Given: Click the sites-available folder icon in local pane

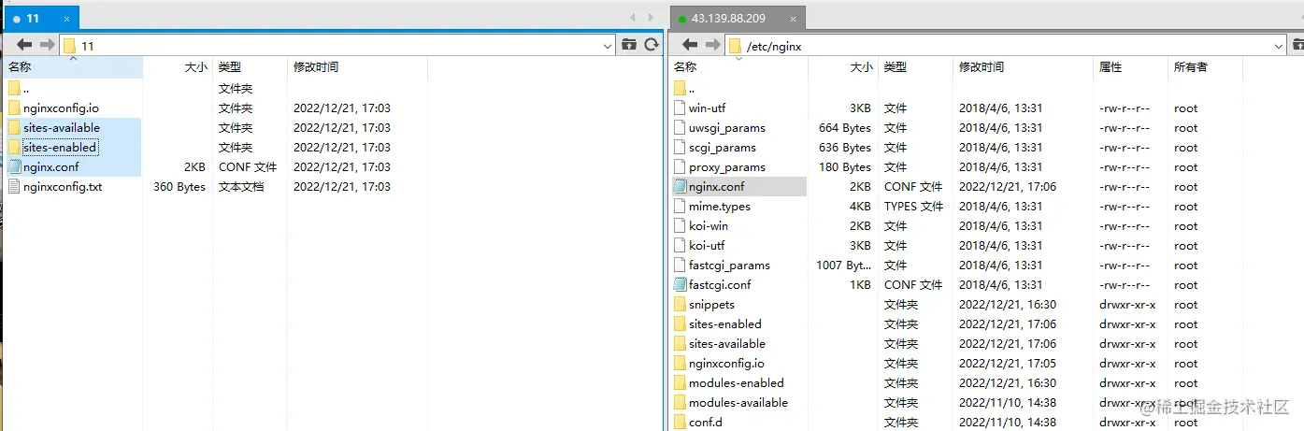Looking at the screenshot, I should (14, 128).
